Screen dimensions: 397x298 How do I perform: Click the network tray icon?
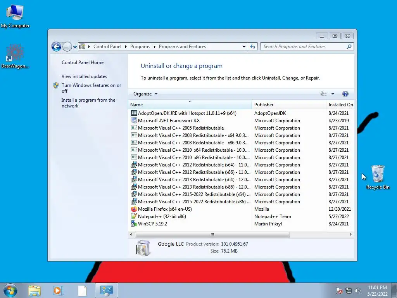click(x=349, y=291)
